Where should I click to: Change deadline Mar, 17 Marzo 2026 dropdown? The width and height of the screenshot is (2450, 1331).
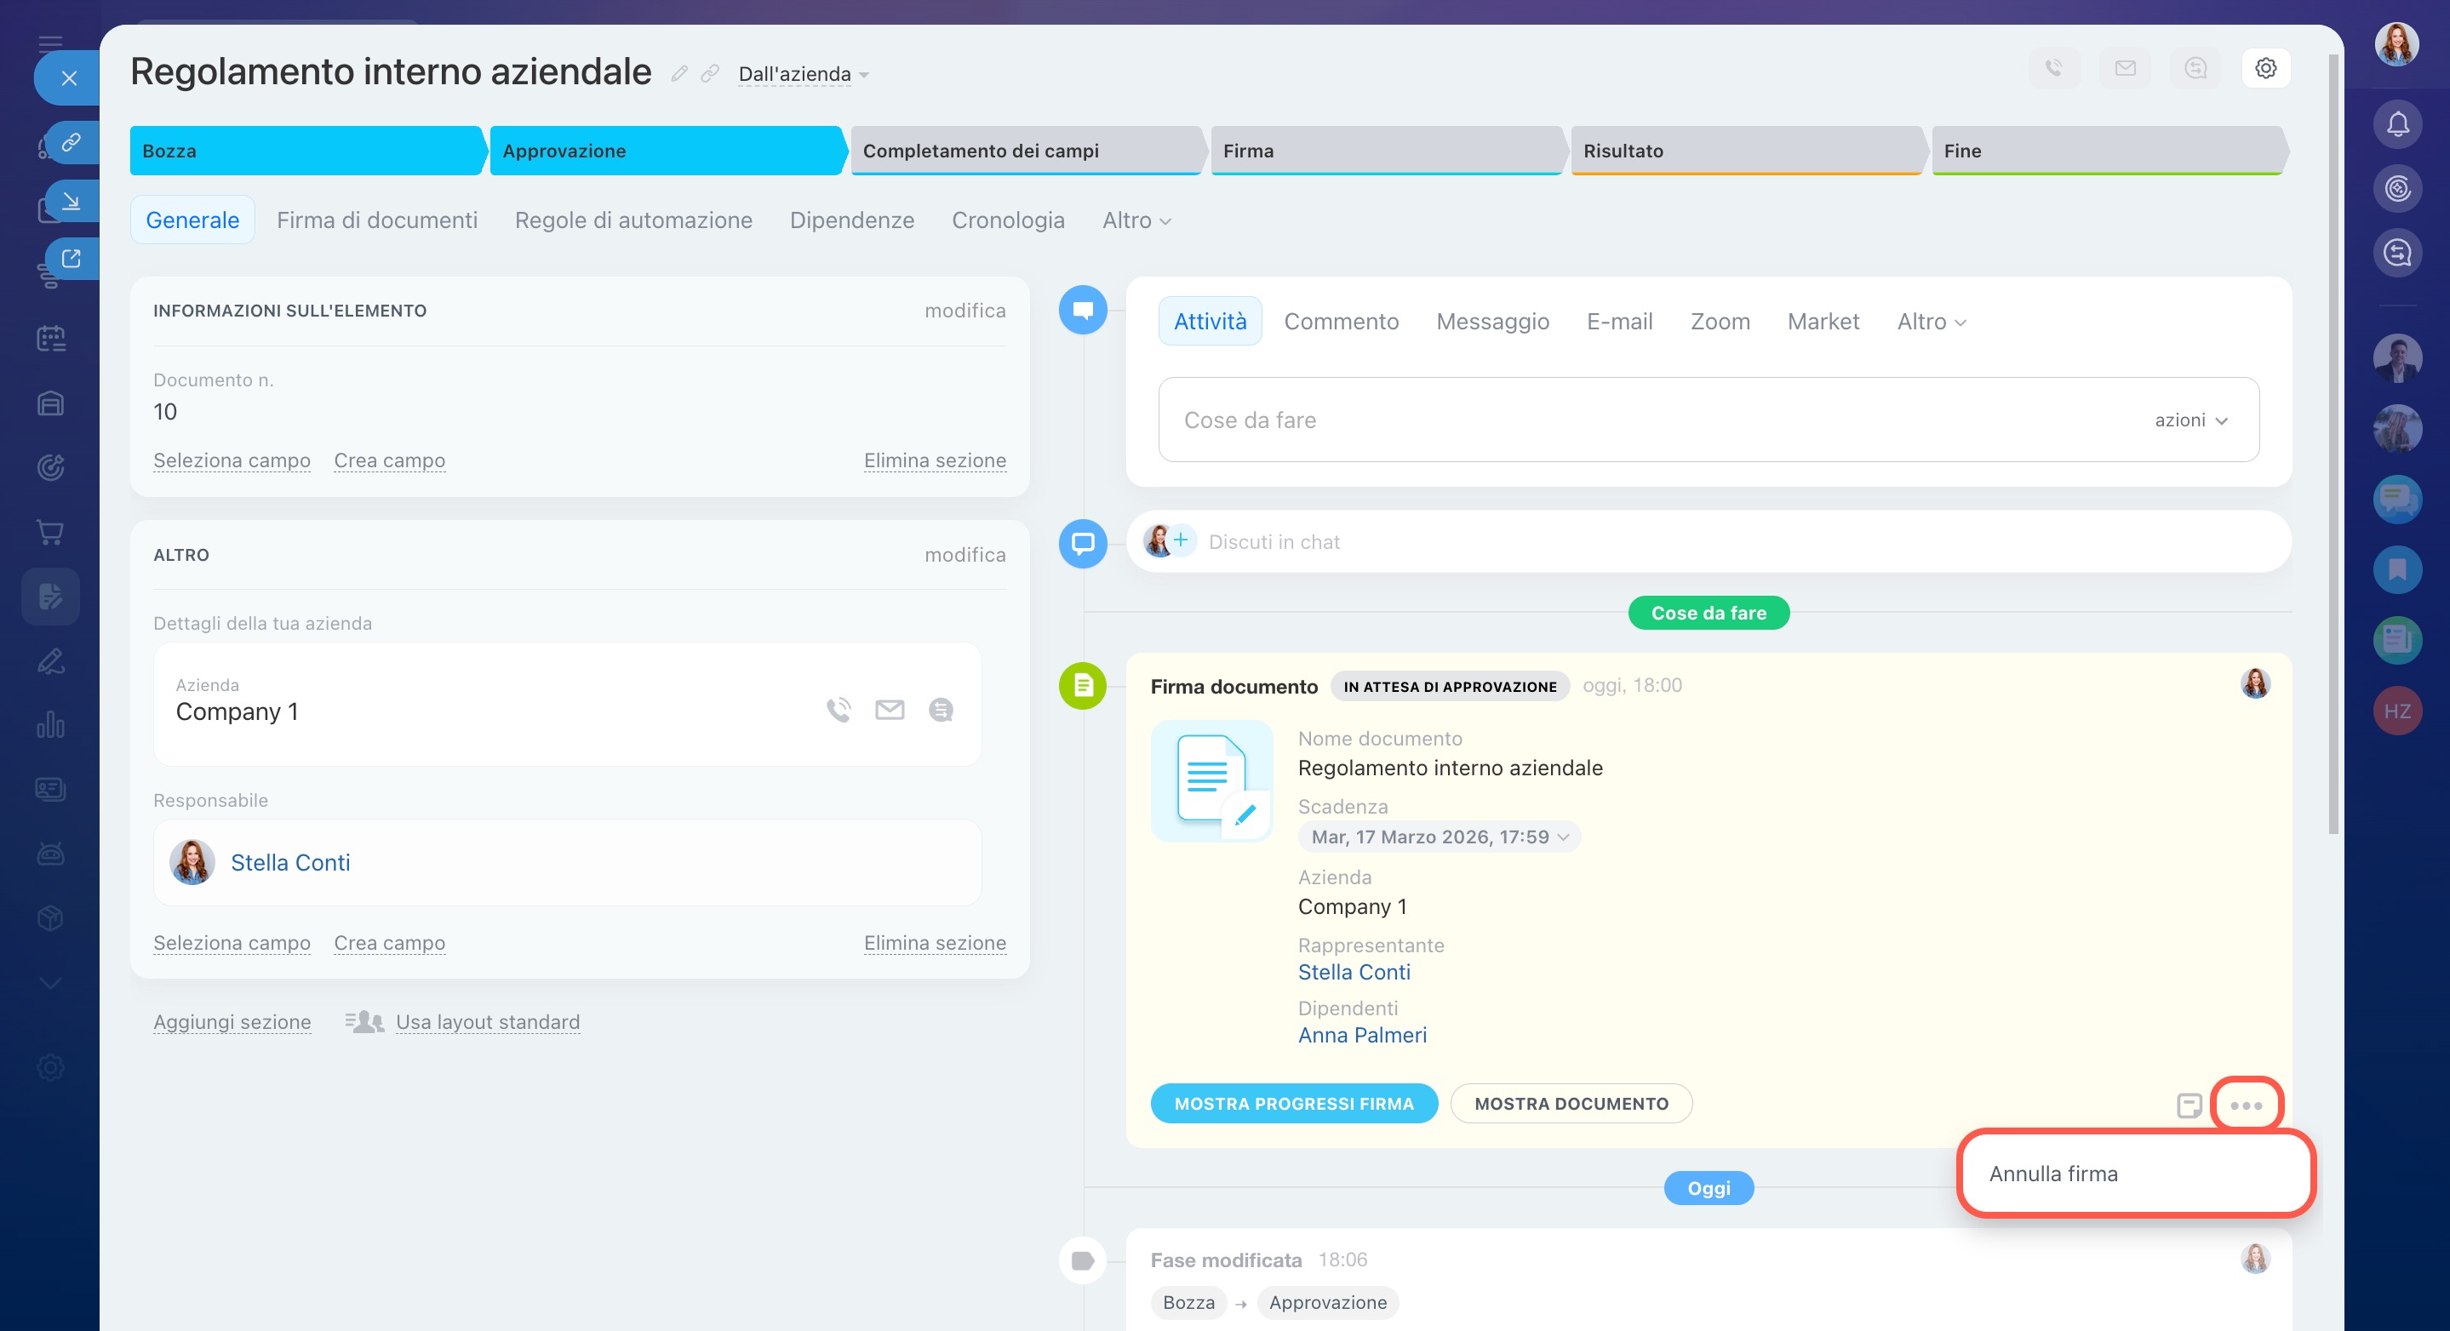(1439, 837)
